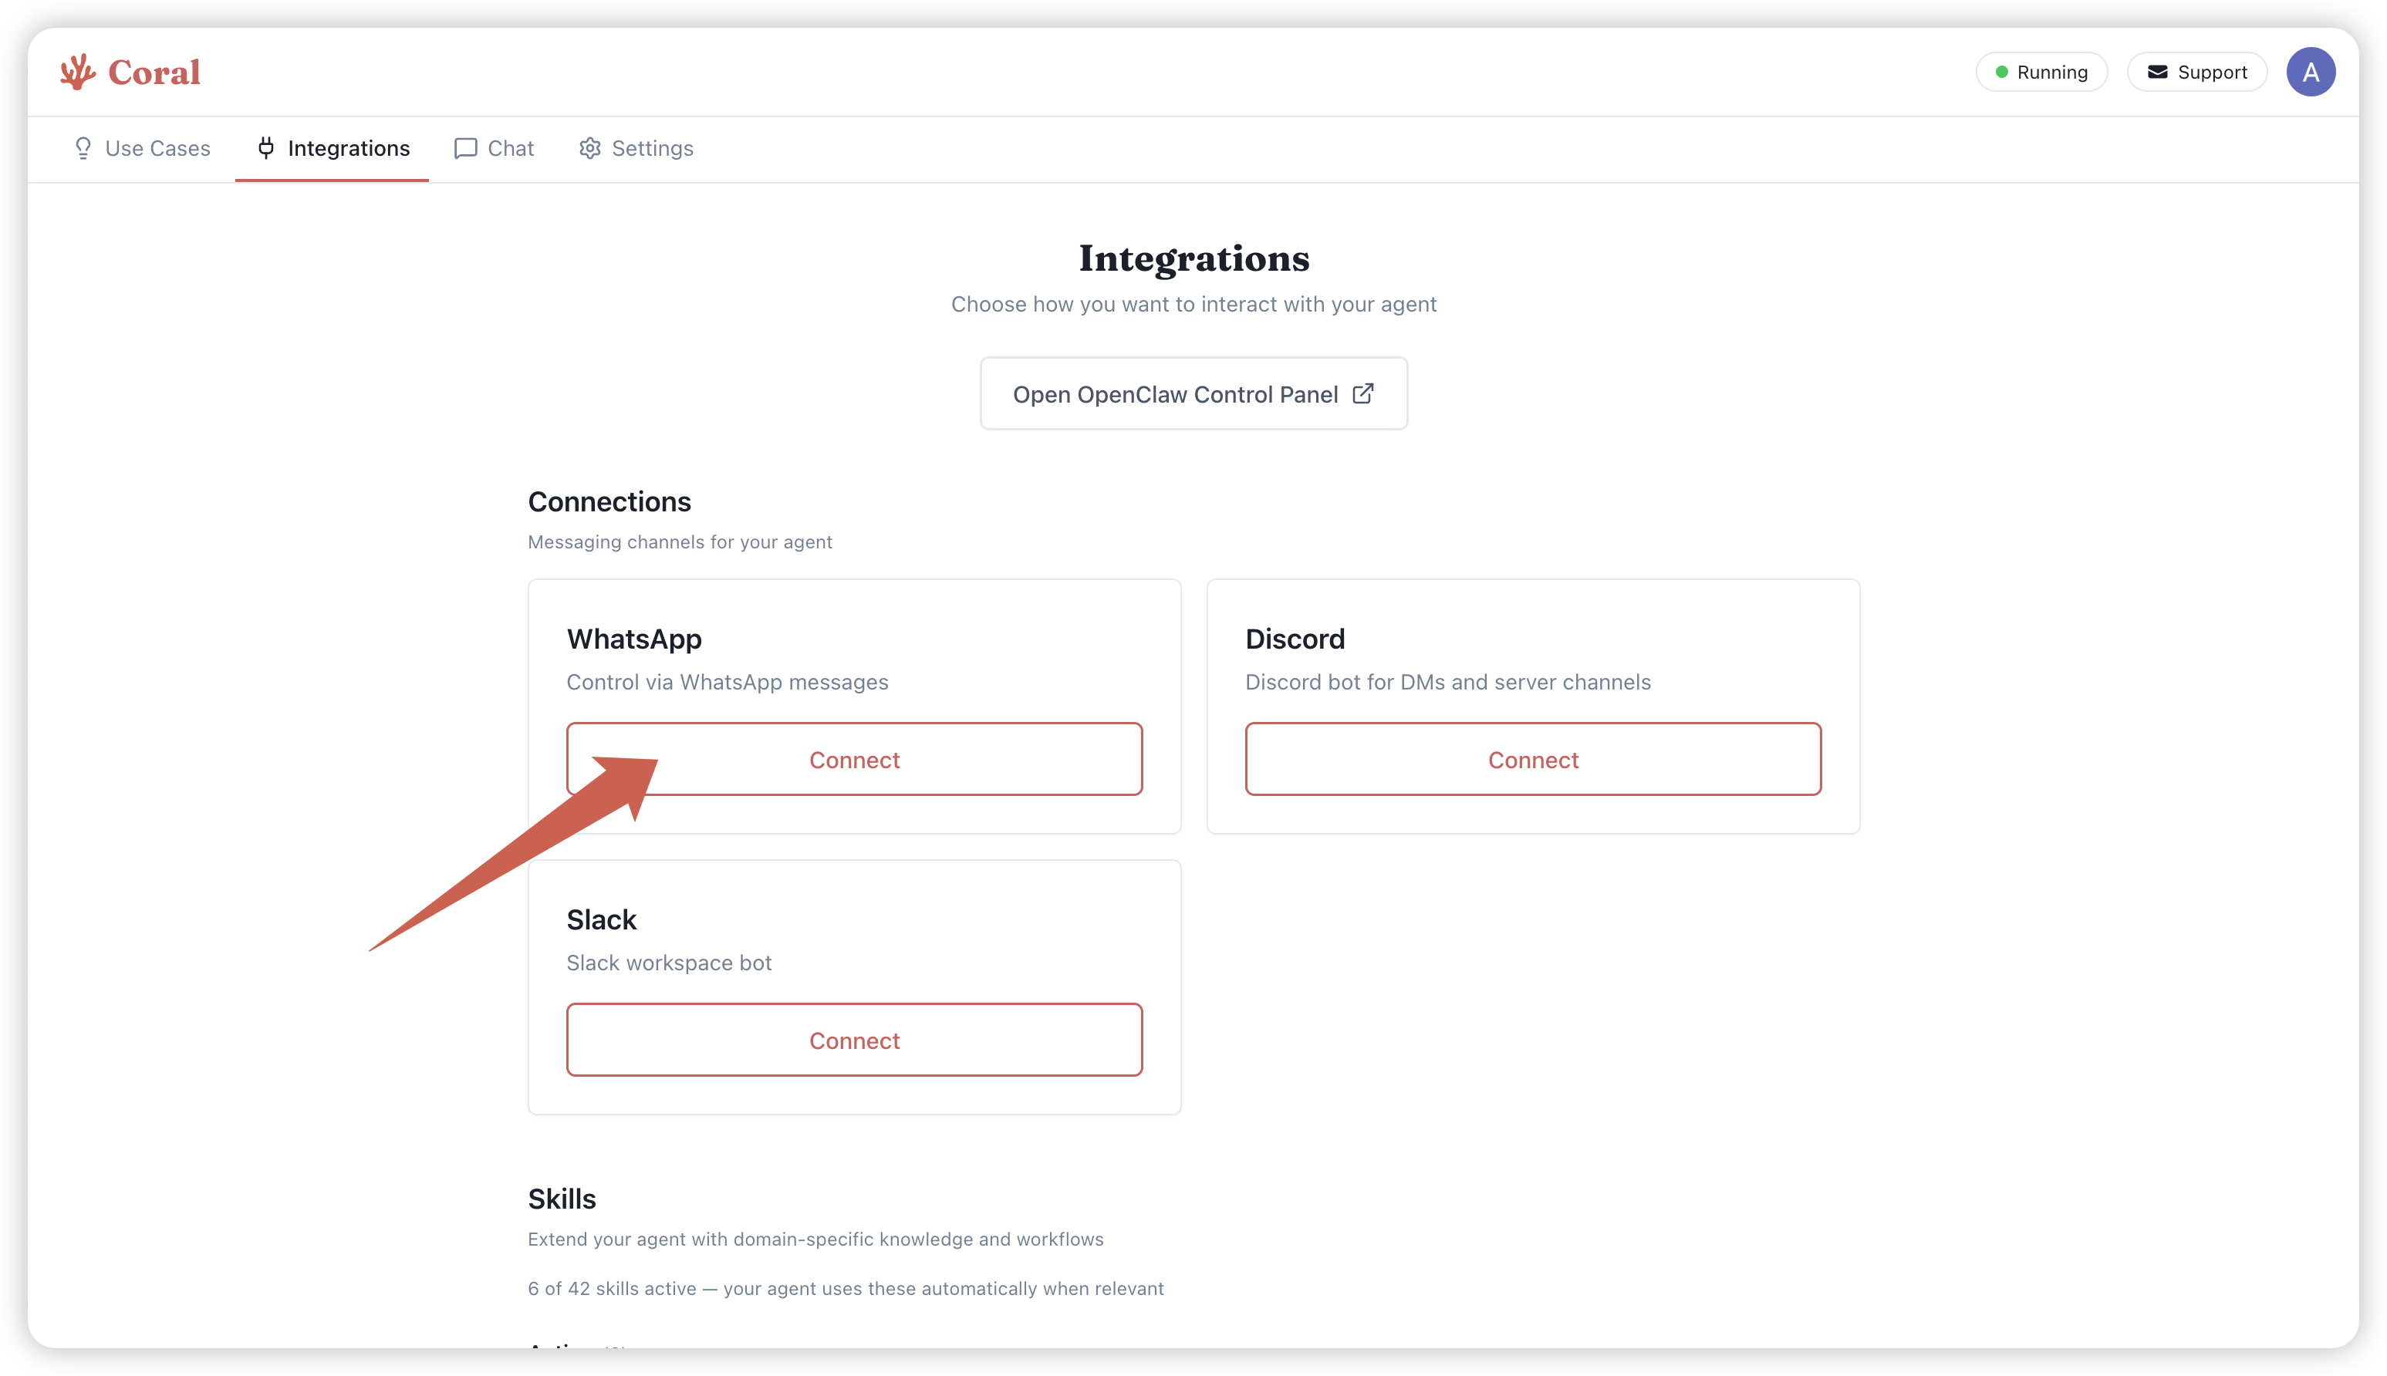Open the user avatar "A" menu

pos(2311,72)
